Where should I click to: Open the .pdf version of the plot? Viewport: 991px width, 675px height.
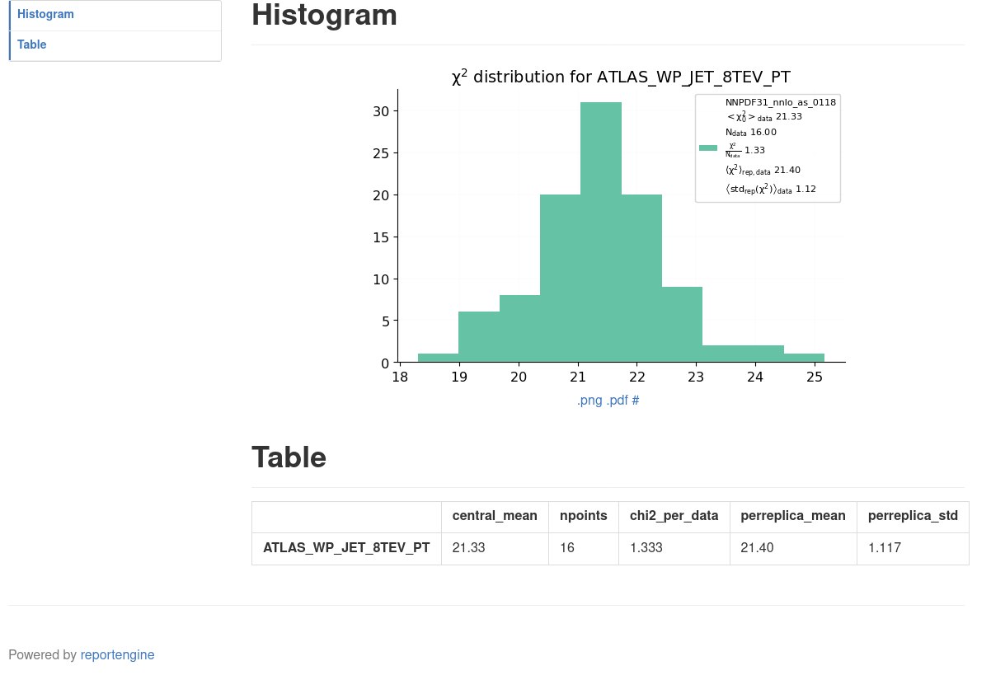click(618, 401)
